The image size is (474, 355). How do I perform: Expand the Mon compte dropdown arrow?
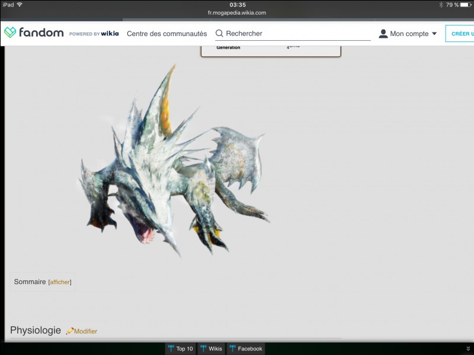tap(434, 34)
